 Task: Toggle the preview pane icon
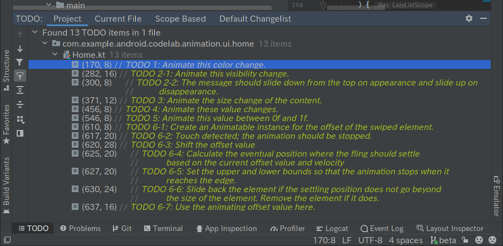tap(20, 133)
